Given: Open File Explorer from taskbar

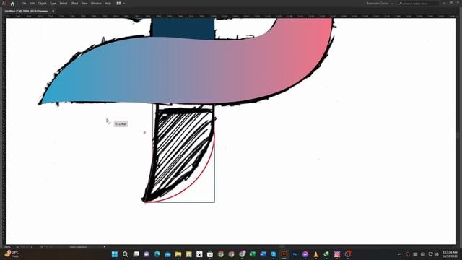Looking at the screenshot, I should tap(178, 254).
